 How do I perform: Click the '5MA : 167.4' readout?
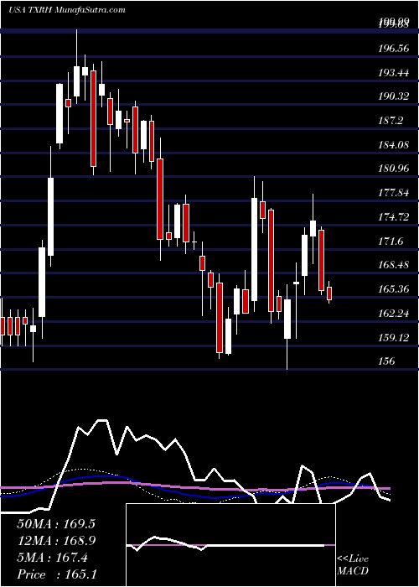(x=52, y=558)
